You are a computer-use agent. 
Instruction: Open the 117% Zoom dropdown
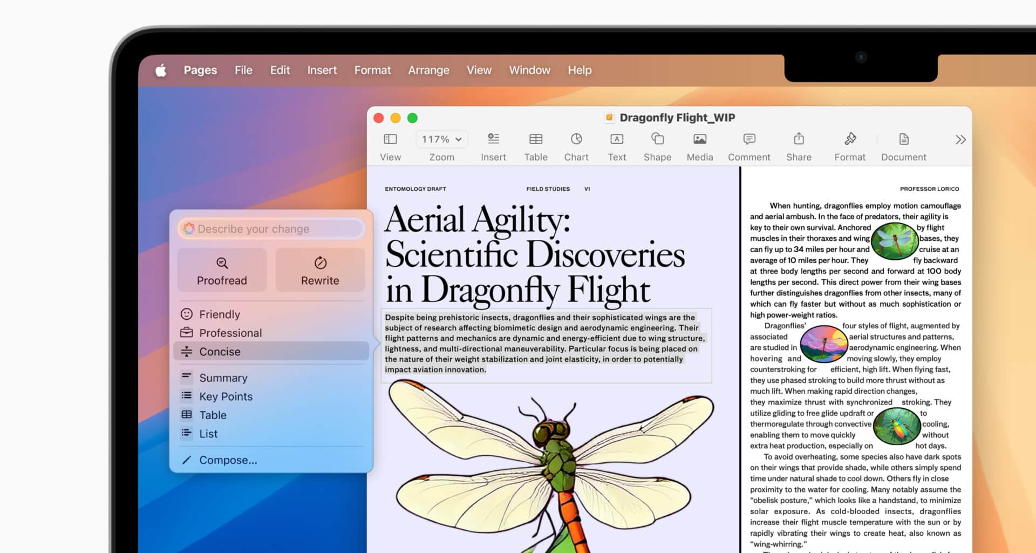(441, 139)
